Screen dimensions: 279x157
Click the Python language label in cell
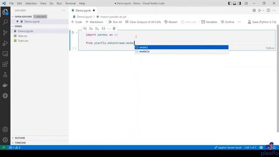tap(270, 48)
